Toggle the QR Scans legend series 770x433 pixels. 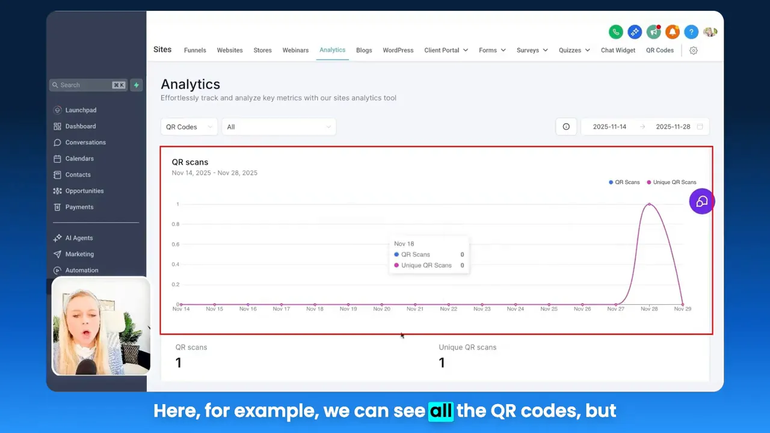pyautogui.click(x=624, y=182)
